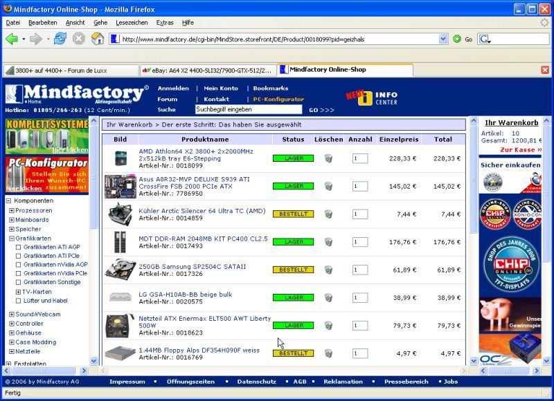The height and width of the screenshot is (401, 554).
Task: Open the Bearbeiten menu
Action: (x=43, y=23)
